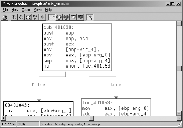Click the 'mov ebp, esp' instruction
This screenshot has width=183, height=128.
66,38
